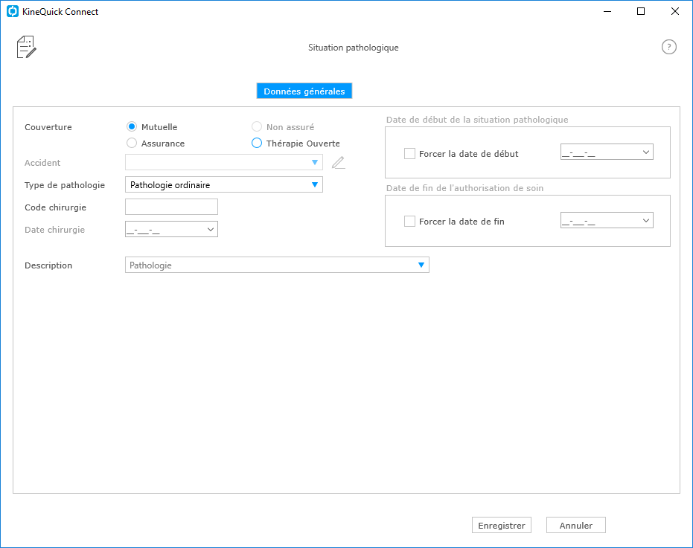Viewport: 693px width, 548px height.
Task: Click the Accident field label
Action: (42, 163)
